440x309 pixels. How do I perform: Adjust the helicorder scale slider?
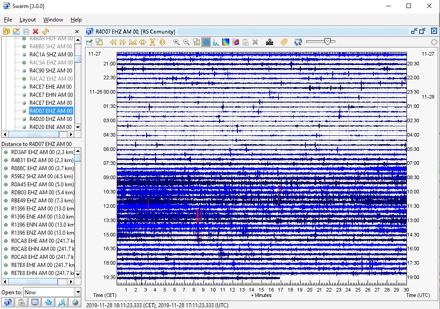tap(328, 42)
